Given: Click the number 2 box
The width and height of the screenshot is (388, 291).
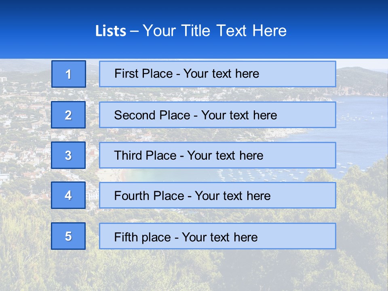Looking at the screenshot, I should tap(68, 115).
